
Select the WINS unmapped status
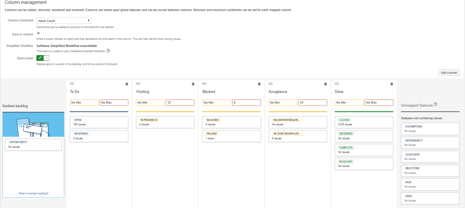pyautogui.click(x=430, y=198)
